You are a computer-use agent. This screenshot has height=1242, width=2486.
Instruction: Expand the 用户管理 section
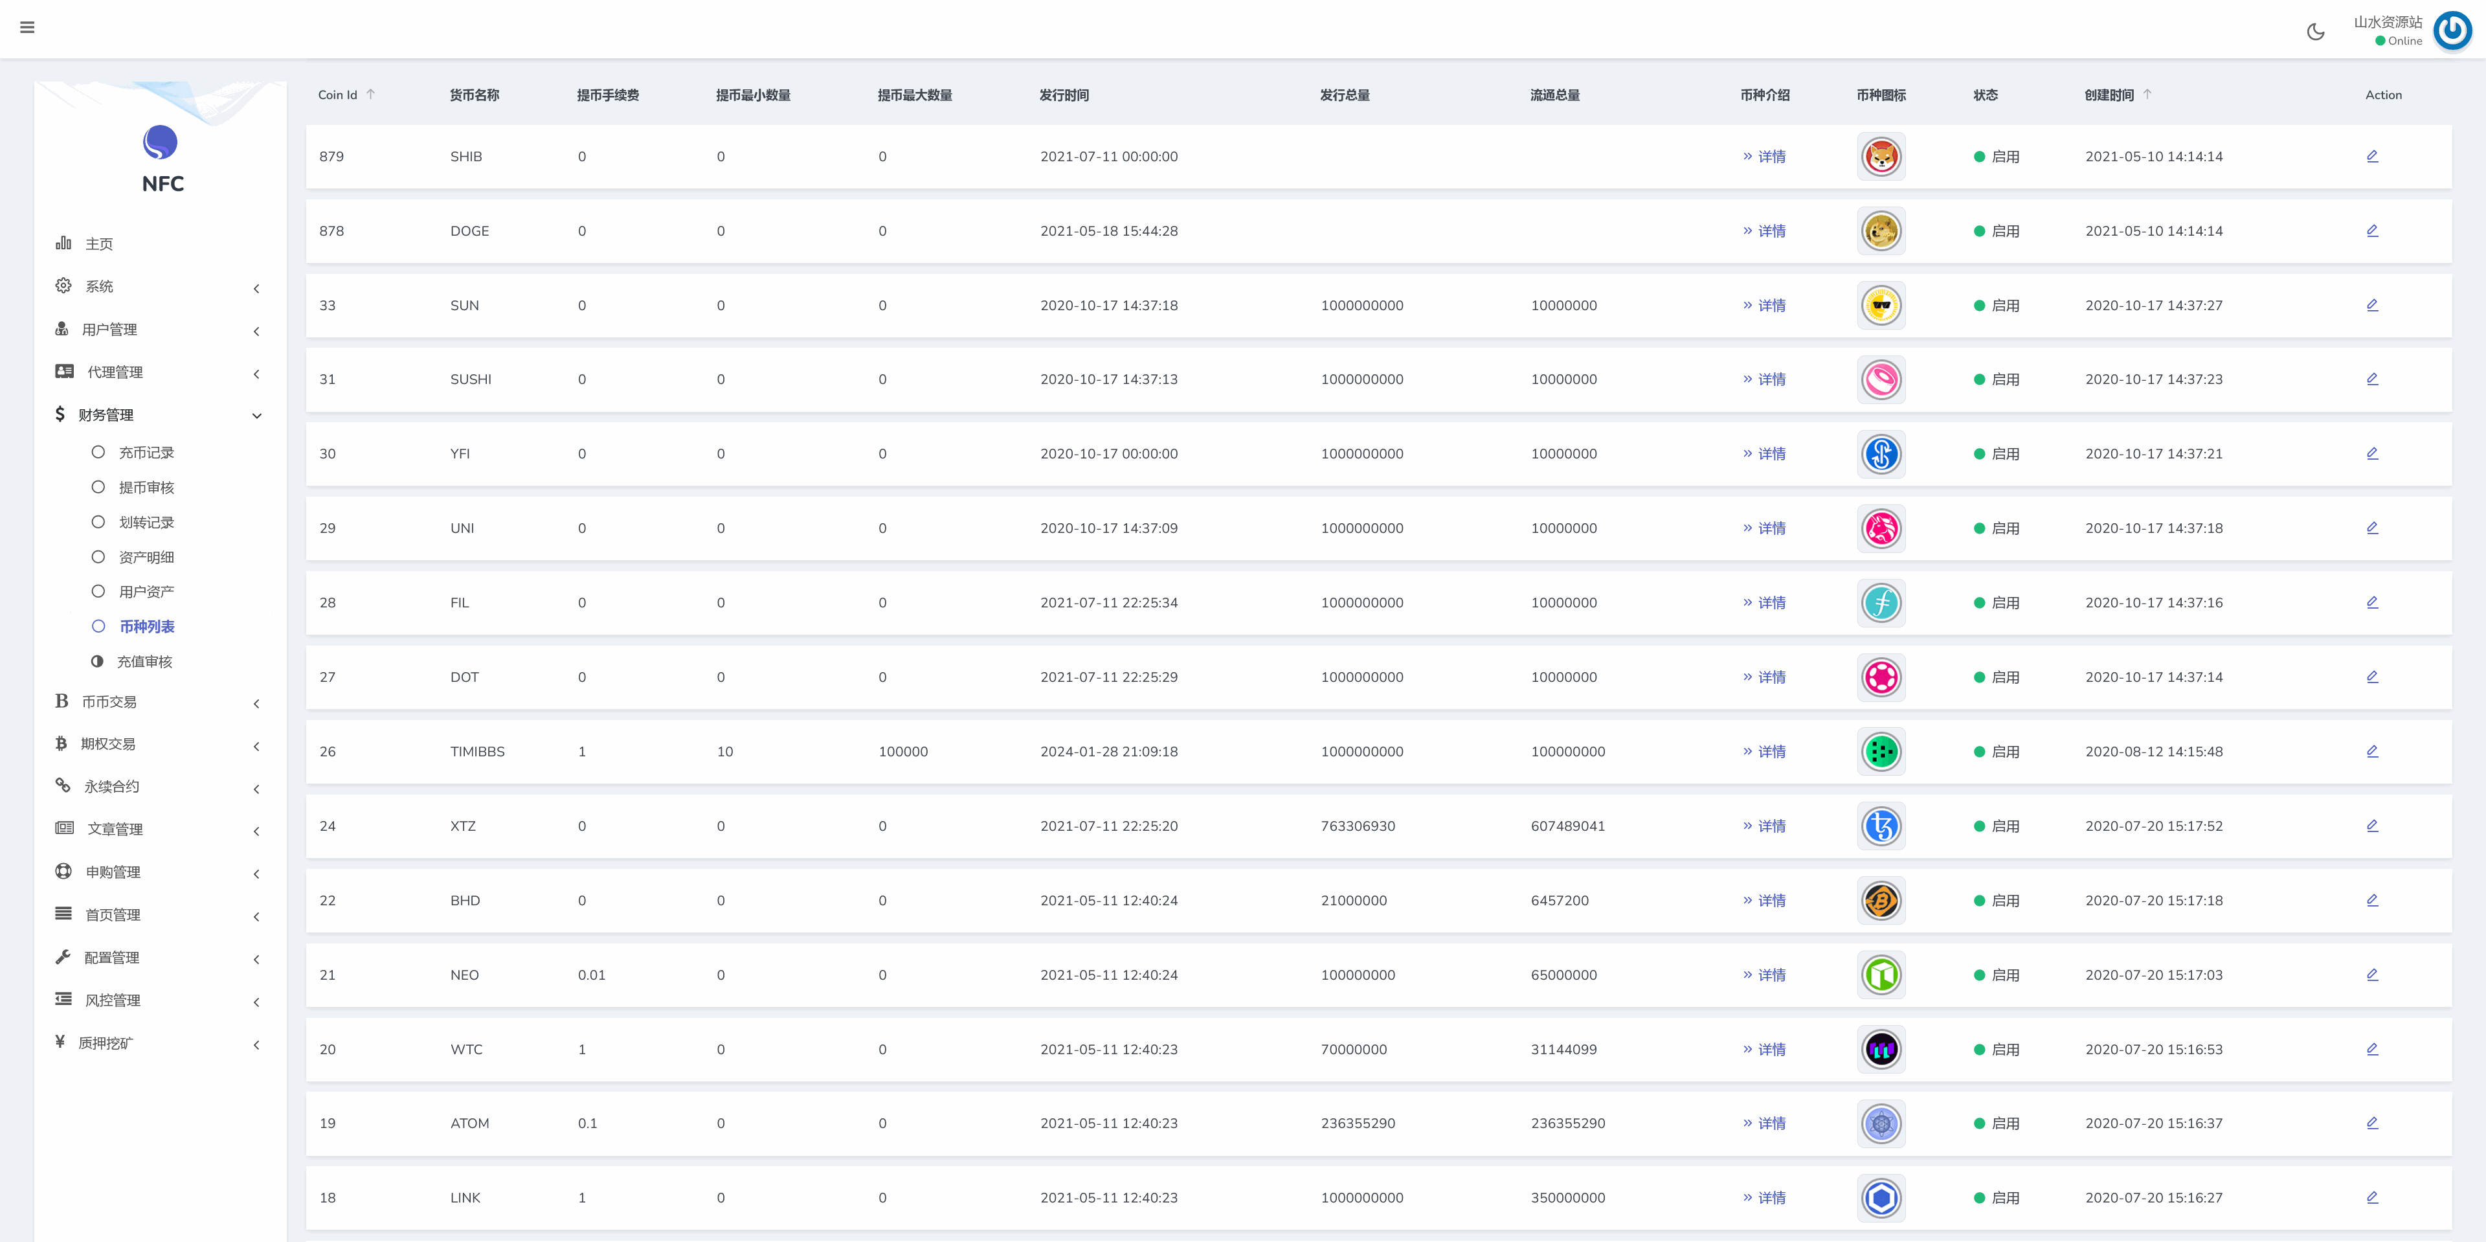pos(109,329)
